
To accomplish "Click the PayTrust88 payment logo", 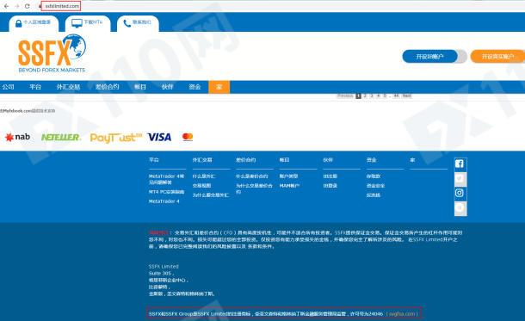I will (116, 138).
